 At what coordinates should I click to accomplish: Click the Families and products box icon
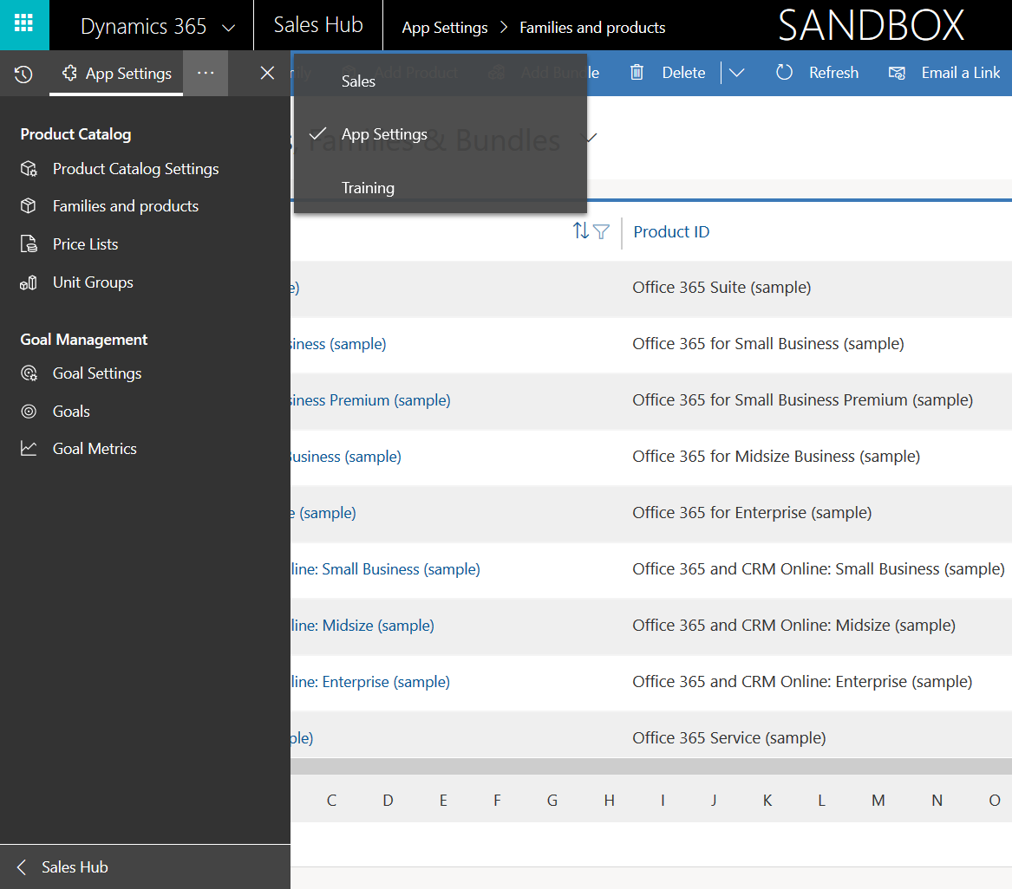pyautogui.click(x=29, y=206)
